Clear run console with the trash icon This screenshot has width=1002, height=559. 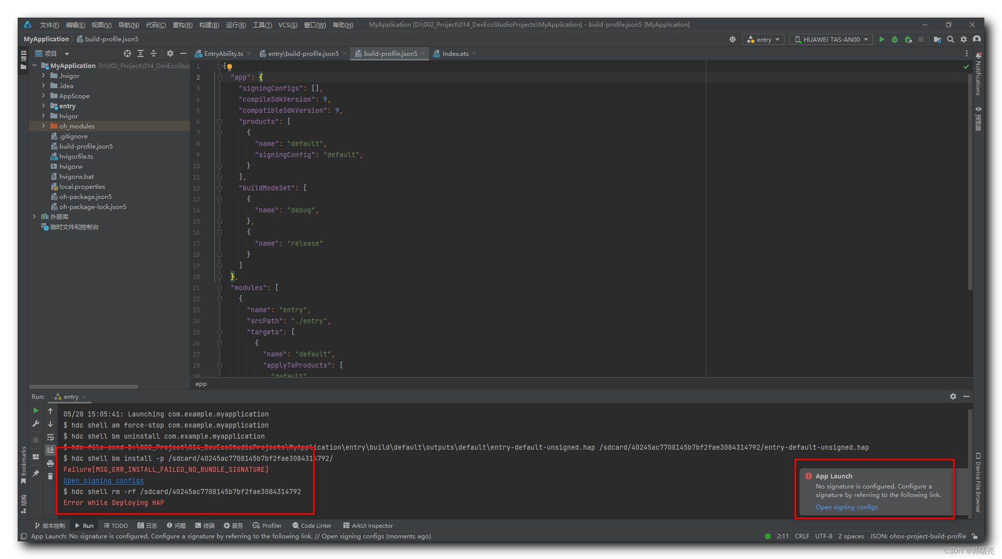click(50, 476)
